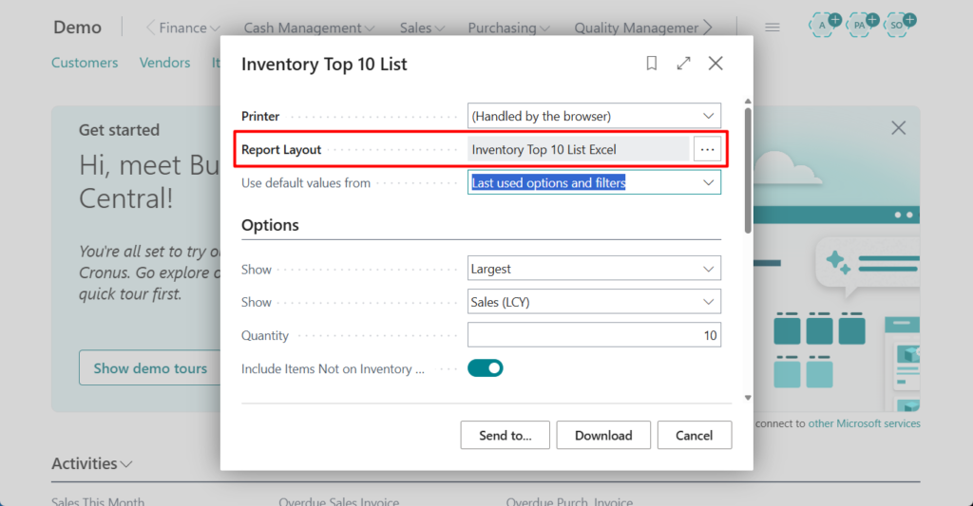The image size is (973, 506).
Task: Dismiss the Get started banner
Action: tap(898, 128)
